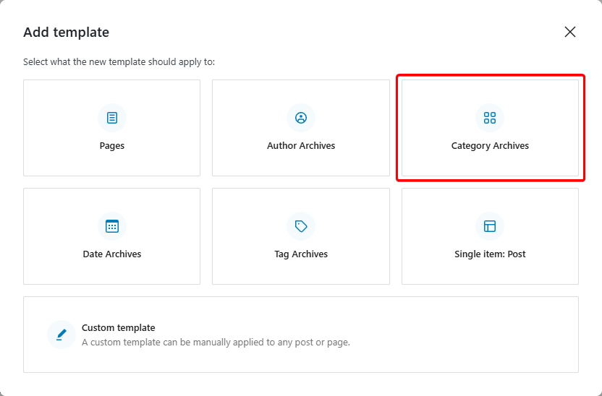This screenshot has height=396, width=602.
Task: Click the Date Archives calendar icon
Action: pos(112,226)
